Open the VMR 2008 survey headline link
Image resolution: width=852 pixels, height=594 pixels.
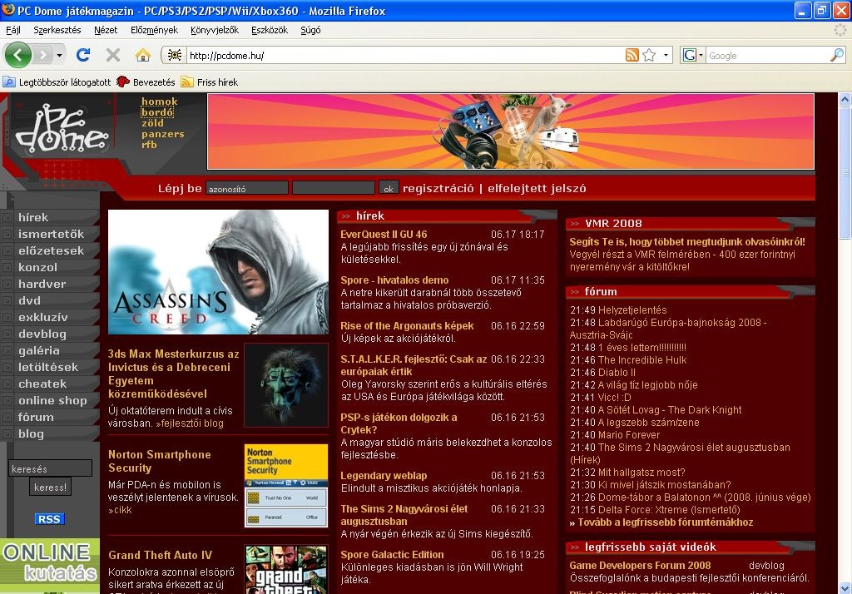tap(686, 242)
